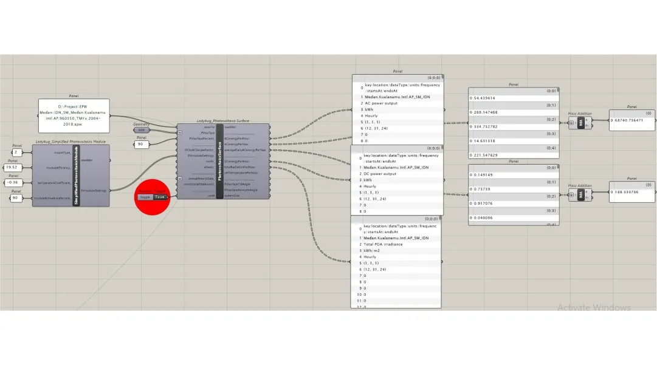Click the 90 panel wired to moduleActiveAreaPercent_
The image size is (657, 365).
tap(16, 198)
